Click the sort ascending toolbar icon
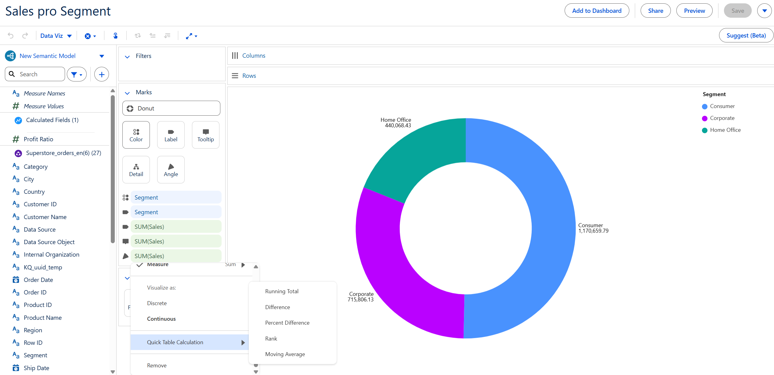 coord(153,36)
